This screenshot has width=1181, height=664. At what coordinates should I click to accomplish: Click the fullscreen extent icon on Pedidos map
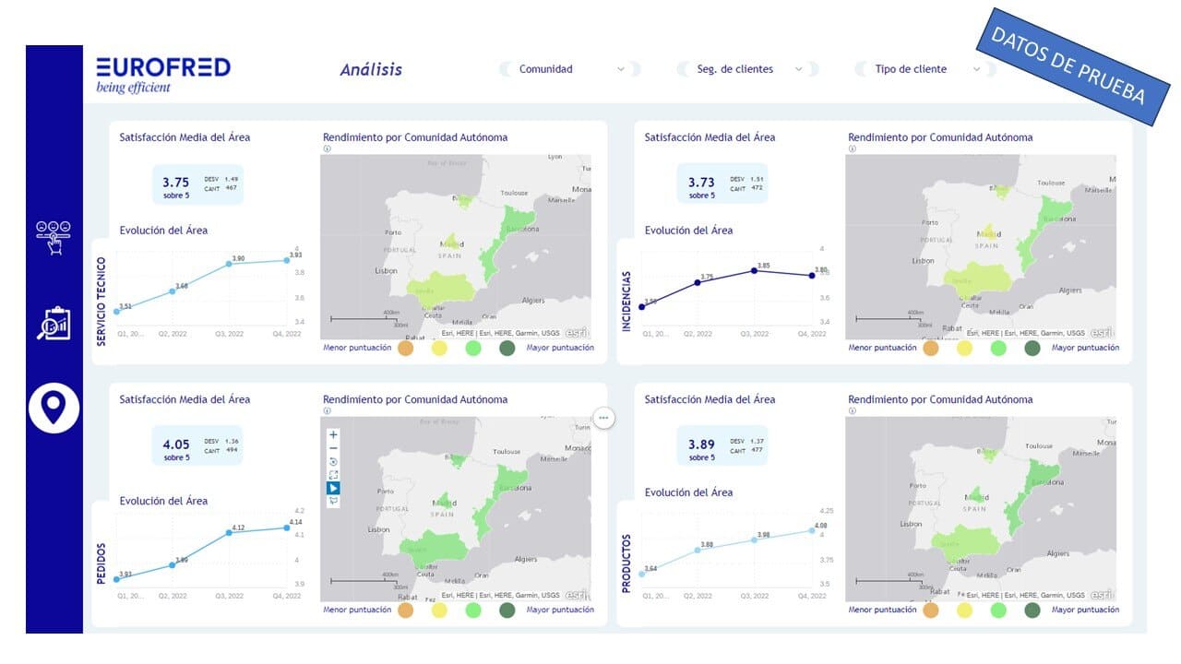tap(334, 475)
